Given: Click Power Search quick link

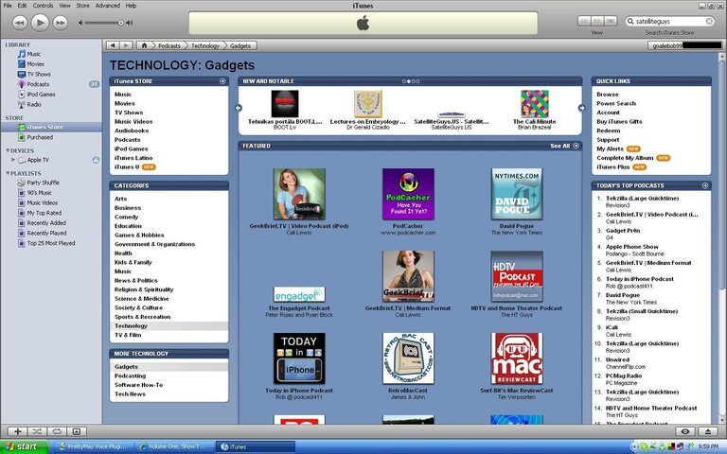Looking at the screenshot, I should tap(616, 103).
